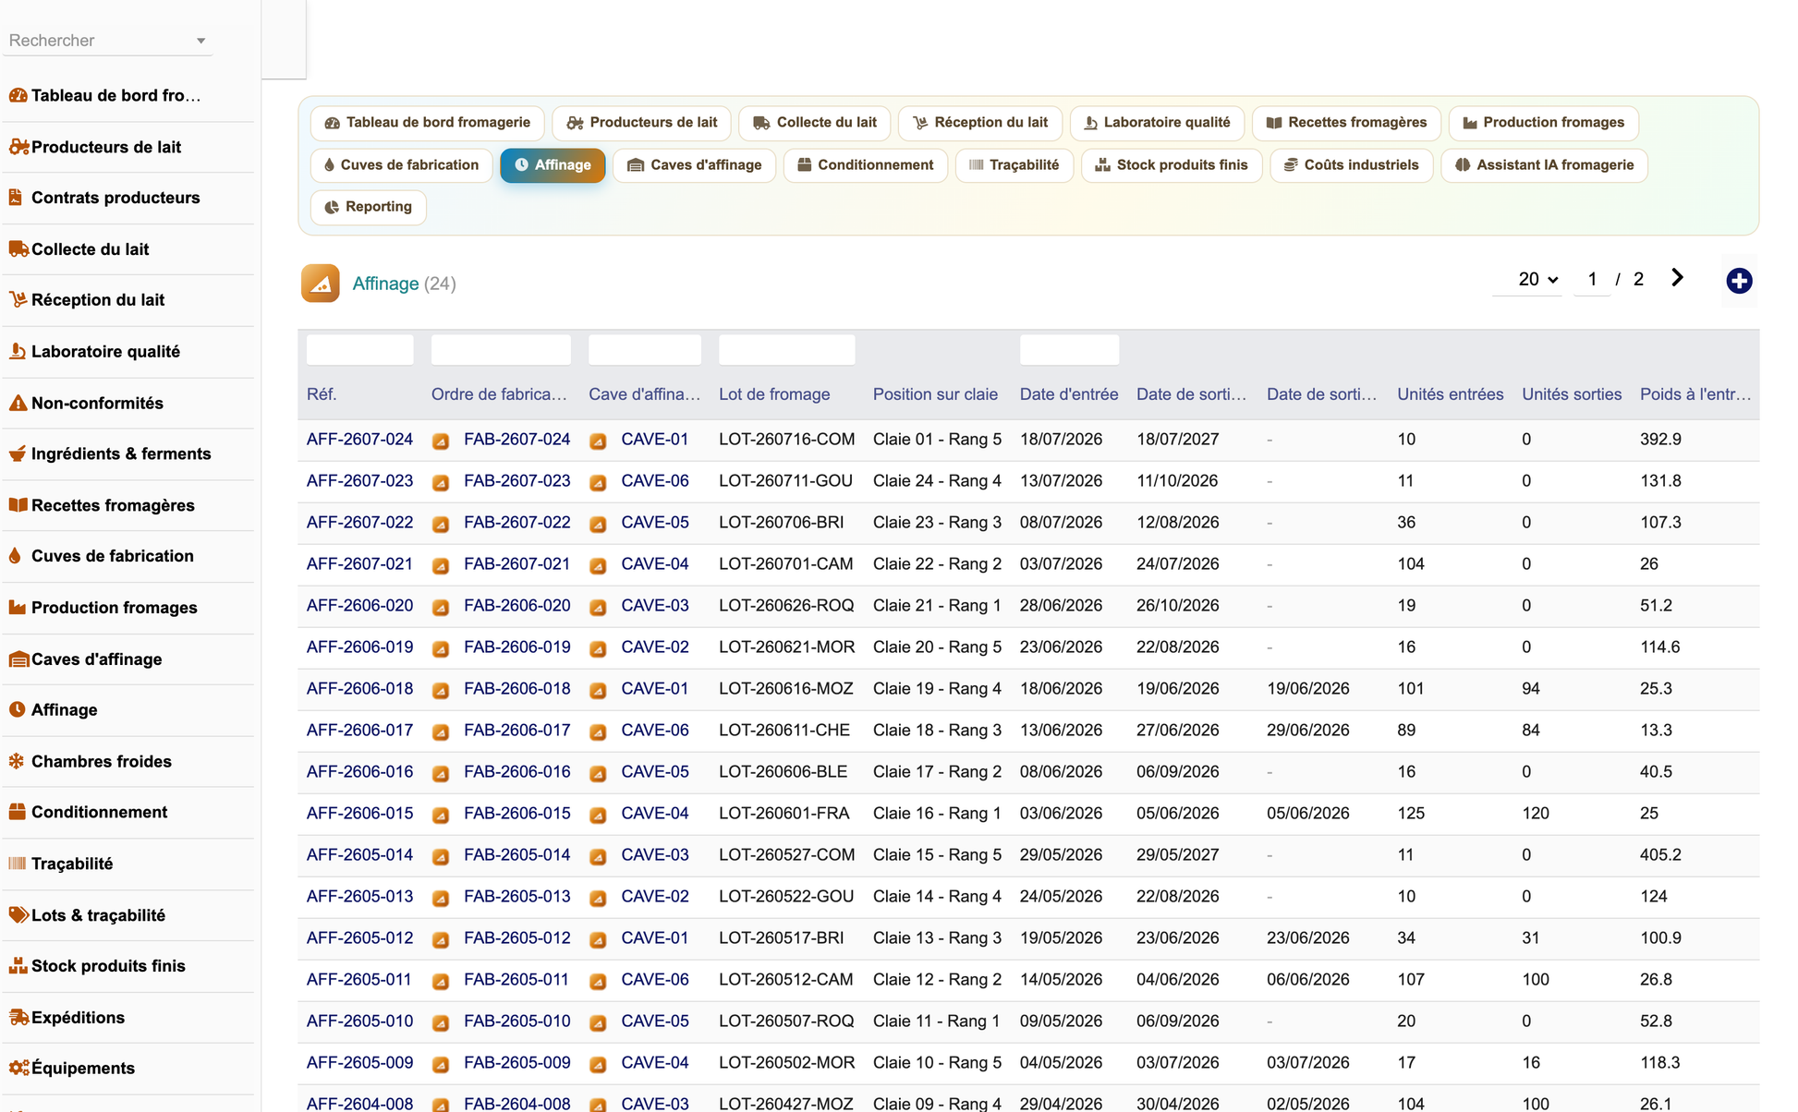
Task: Open the Tableau de bord fromagerie tab
Action: [x=428, y=123]
